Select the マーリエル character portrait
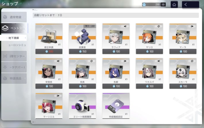This screenshot has height=128, width=204. [x=49, y=106]
